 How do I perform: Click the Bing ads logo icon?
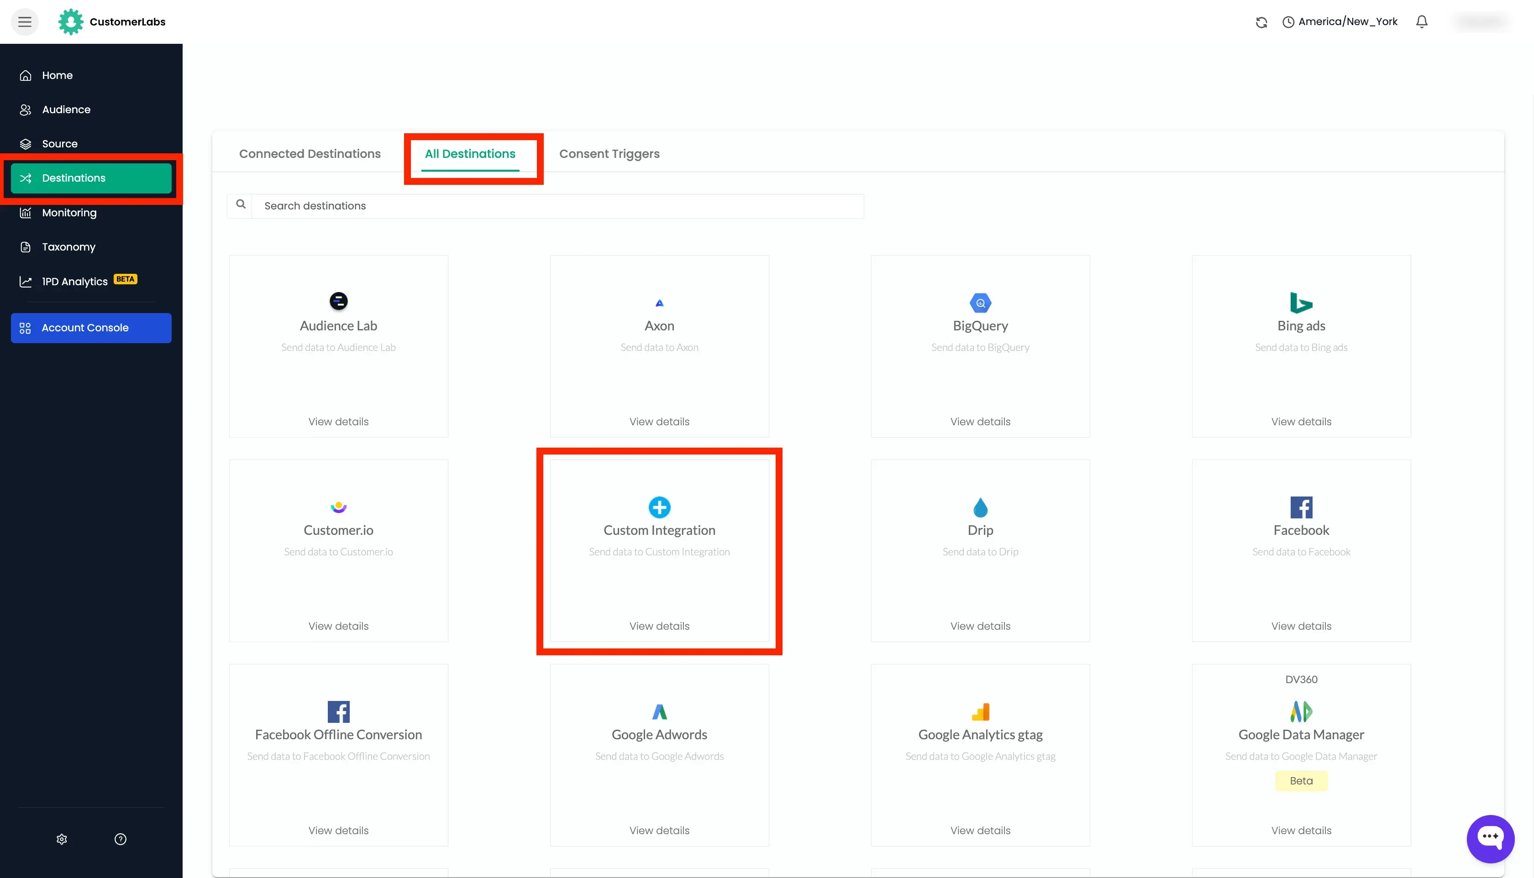[1301, 303]
